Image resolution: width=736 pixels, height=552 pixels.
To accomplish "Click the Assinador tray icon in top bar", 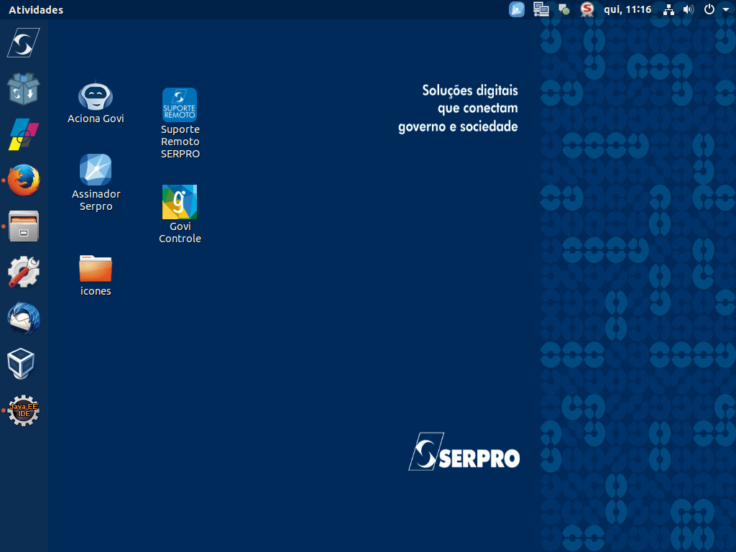I will tap(517, 9).
